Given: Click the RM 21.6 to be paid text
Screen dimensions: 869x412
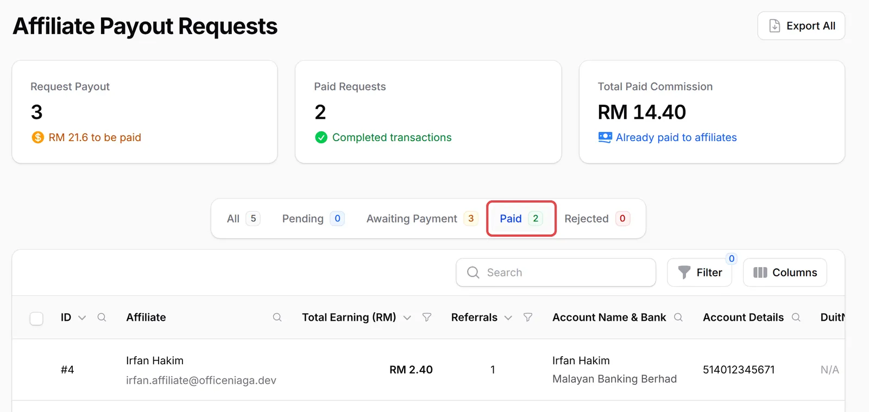Looking at the screenshot, I should point(95,137).
